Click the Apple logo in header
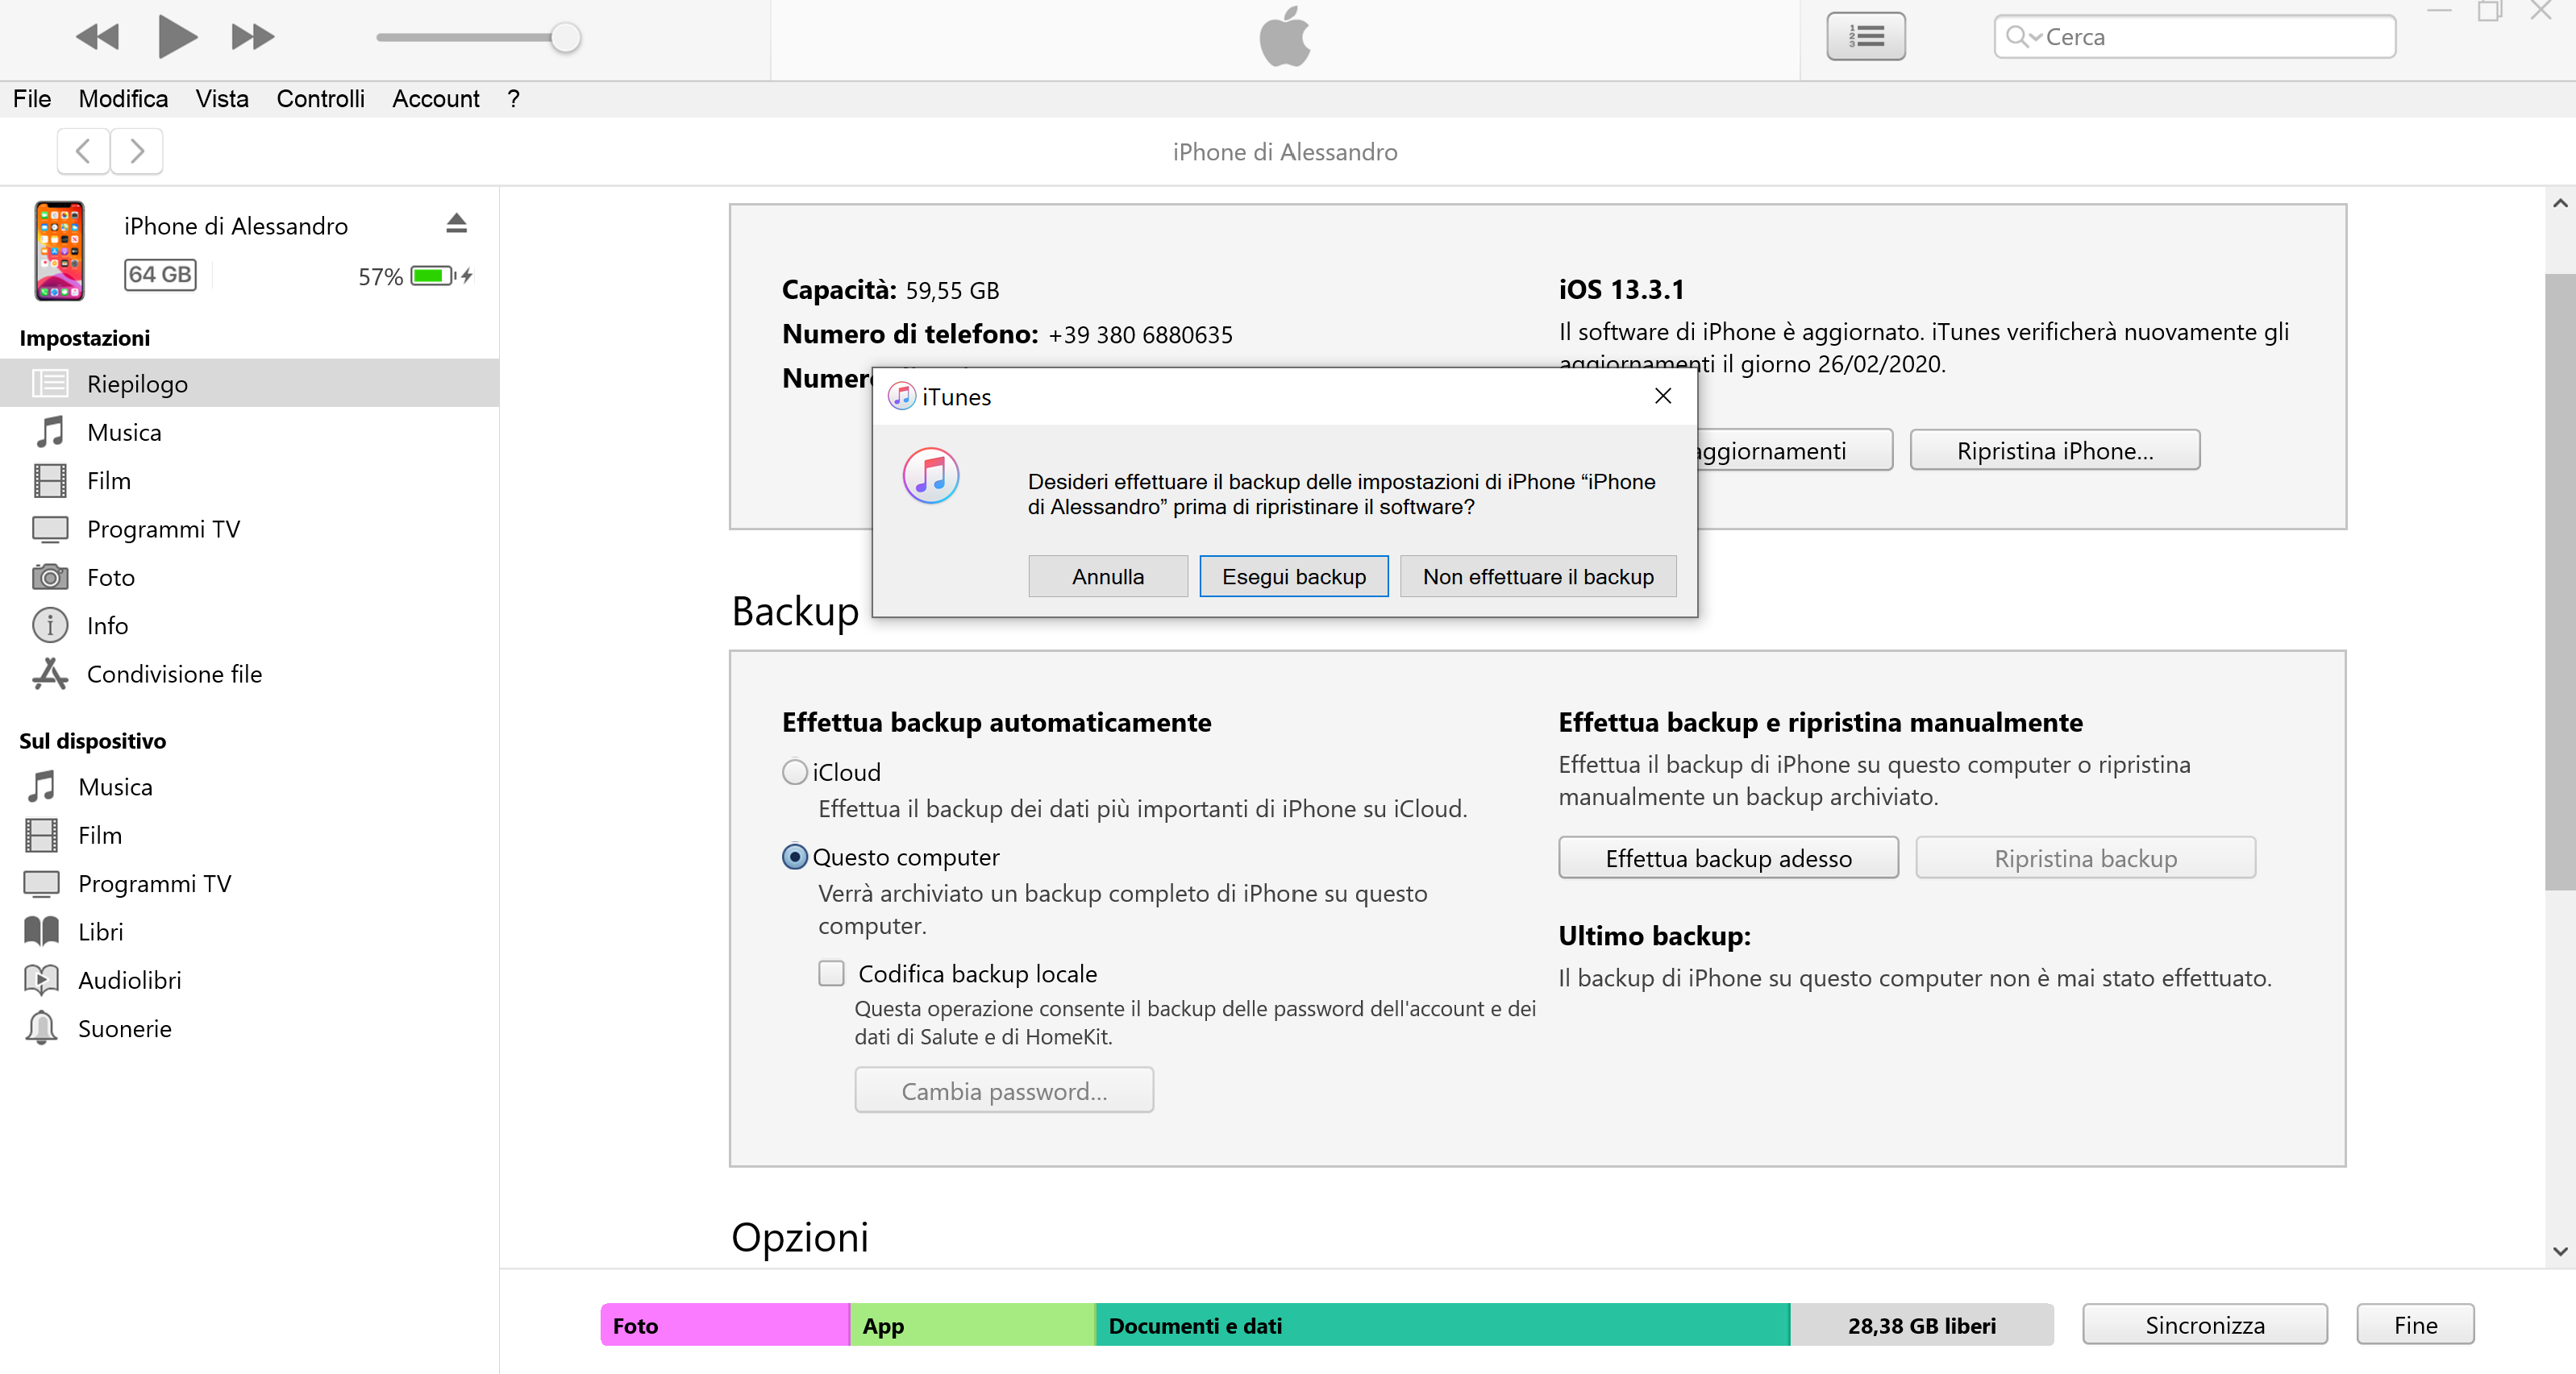2576x1374 pixels. [x=1285, y=37]
